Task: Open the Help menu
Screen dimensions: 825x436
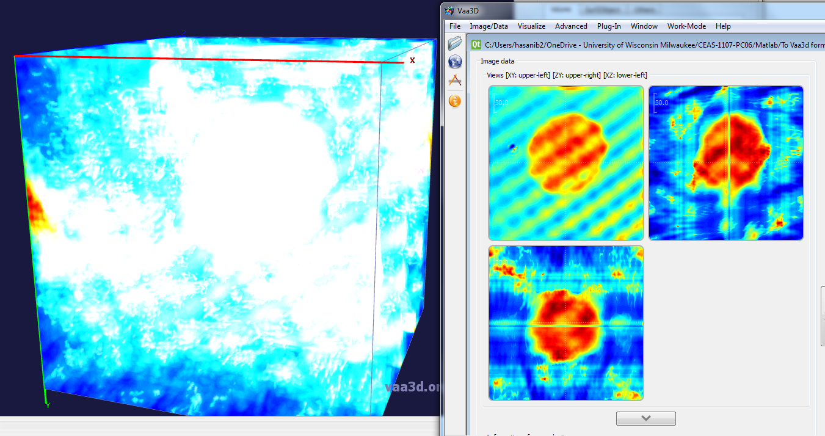Action: 723,26
